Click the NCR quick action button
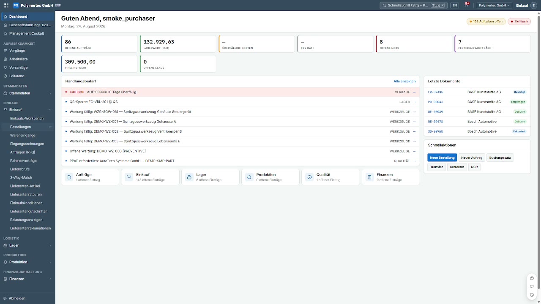The height and width of the screenshot is (304, 541). pos(474,167)
